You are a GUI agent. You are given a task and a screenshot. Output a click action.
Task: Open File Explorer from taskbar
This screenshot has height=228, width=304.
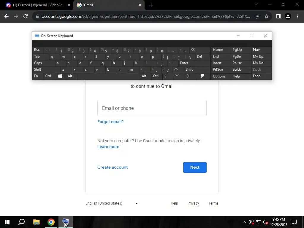click(36, 222)
